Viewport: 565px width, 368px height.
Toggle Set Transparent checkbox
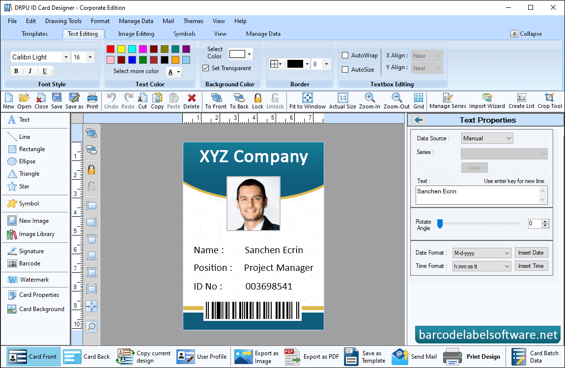[x=206, y=68]
